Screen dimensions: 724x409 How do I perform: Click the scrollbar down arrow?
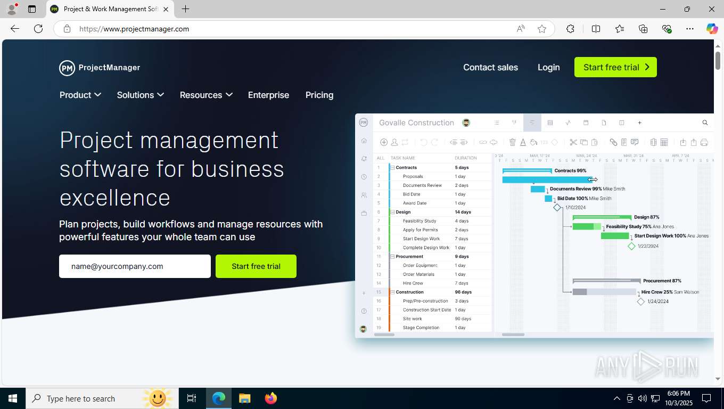click(x=718, y=379)
